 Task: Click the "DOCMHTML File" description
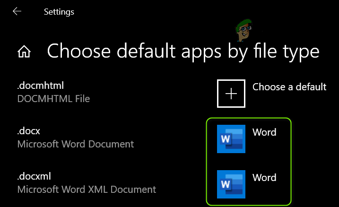[x=53, y=99]
